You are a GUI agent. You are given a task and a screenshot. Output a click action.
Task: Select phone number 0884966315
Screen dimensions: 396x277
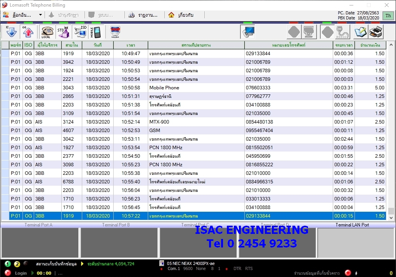coord(259,182)
